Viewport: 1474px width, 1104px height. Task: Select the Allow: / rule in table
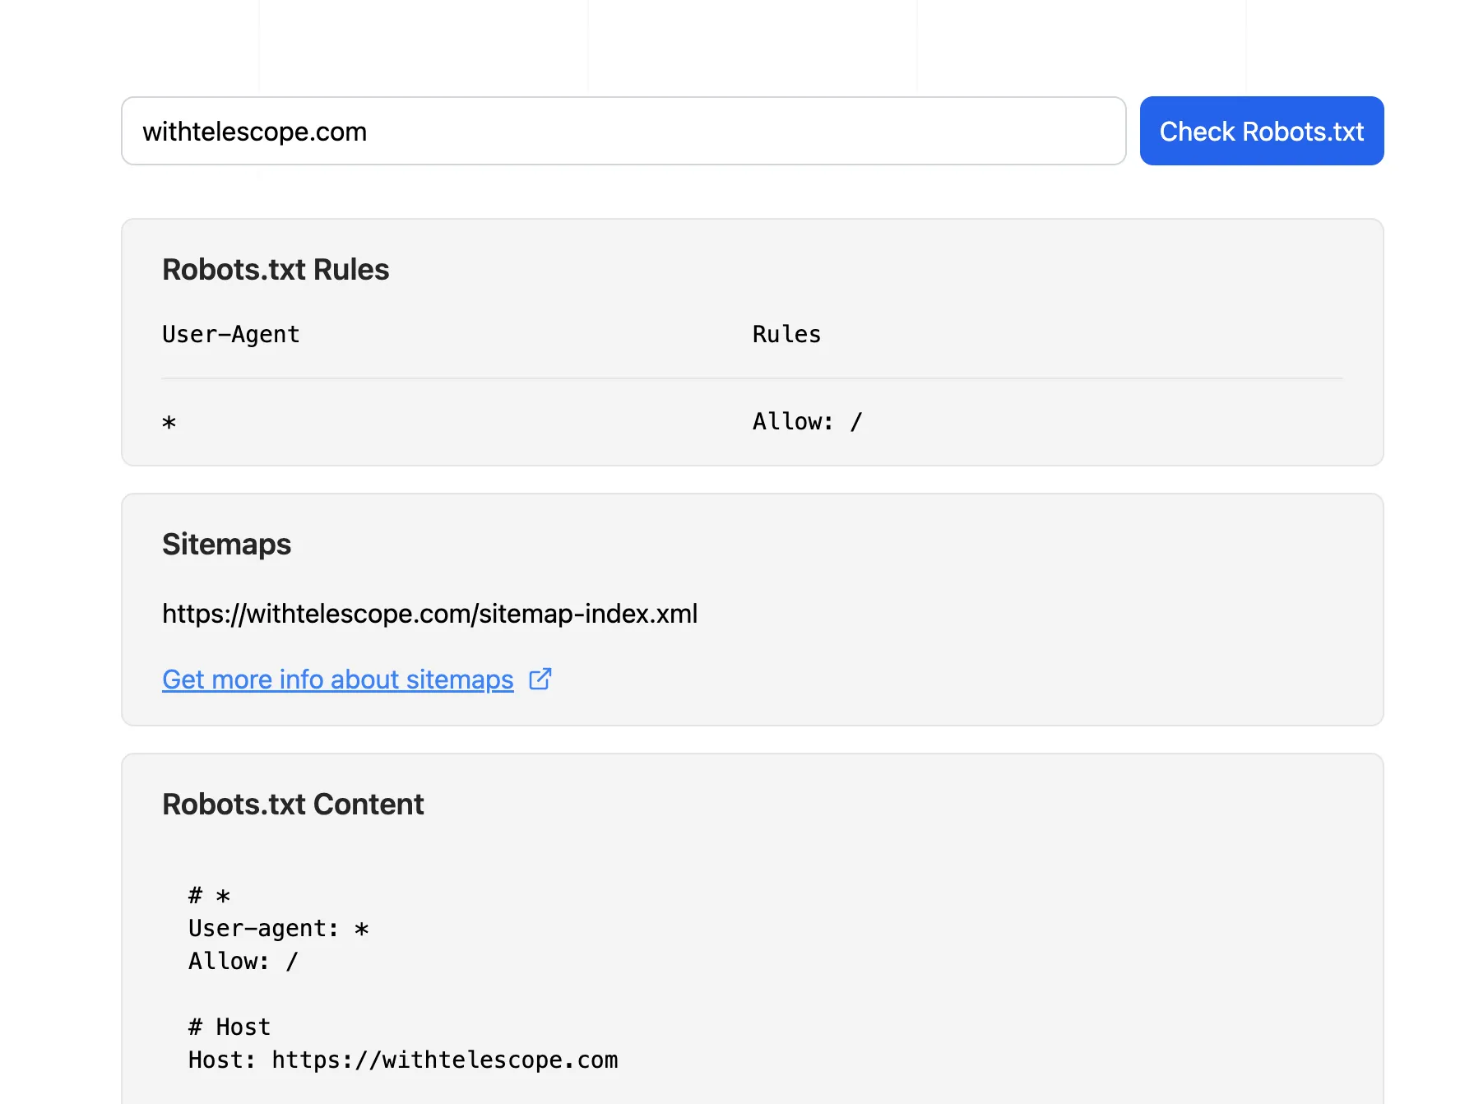[808, 421]
